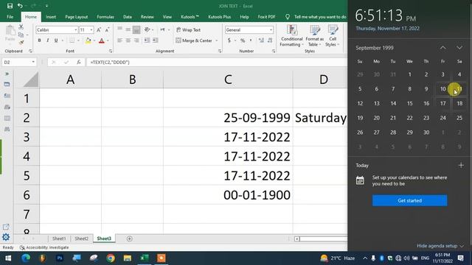
Task: Click the Select All corner triangle
Action: click(31, 79)
